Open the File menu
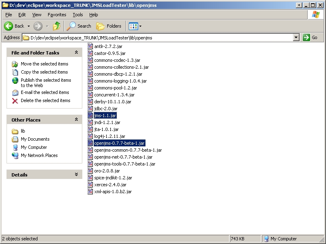The height and width of the screenshot is (244, 326). pyautogui.click(x=9, y=15)
